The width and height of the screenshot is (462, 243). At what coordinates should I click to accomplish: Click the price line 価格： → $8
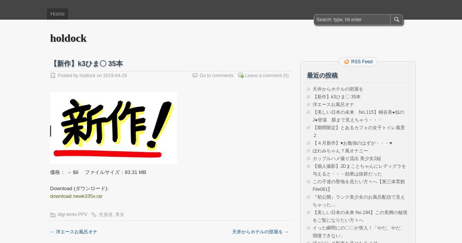64,172
